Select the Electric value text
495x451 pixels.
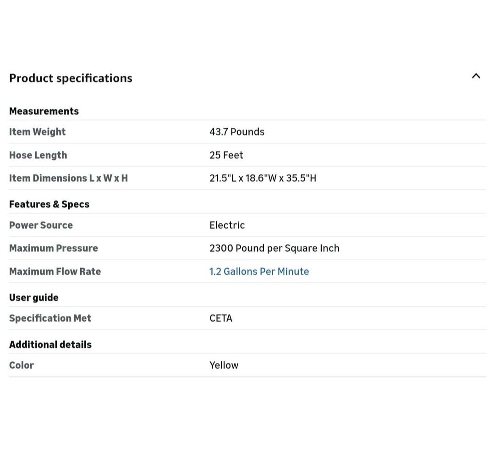pyautogui.click(x=227, y=225)
